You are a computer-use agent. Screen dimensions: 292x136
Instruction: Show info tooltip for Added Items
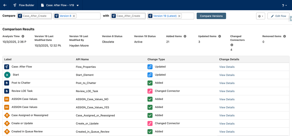click(185, 36)
